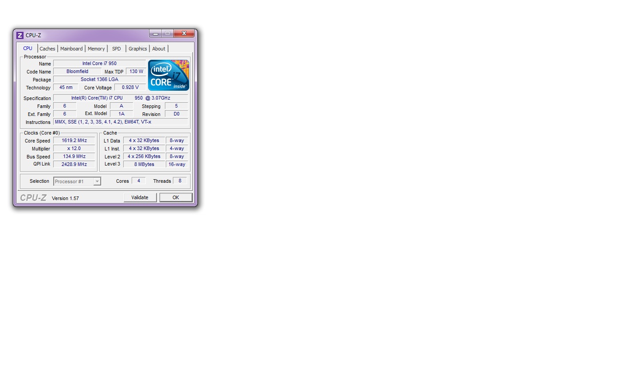
Task: Click the 'CPU-Z' title bar text
Action: [x=33, y=35]
